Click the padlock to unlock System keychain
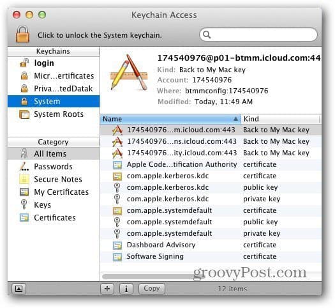Viewport: 335px width, 308px height. 22,34
